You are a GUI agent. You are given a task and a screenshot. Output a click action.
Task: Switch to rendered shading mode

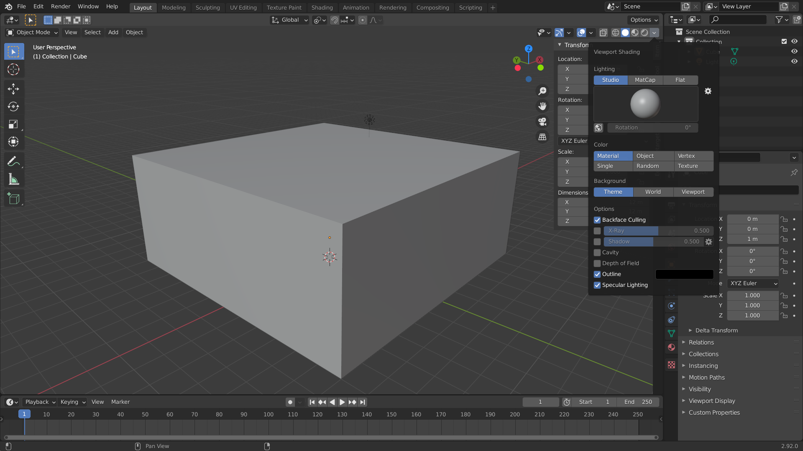click(644, 33)
